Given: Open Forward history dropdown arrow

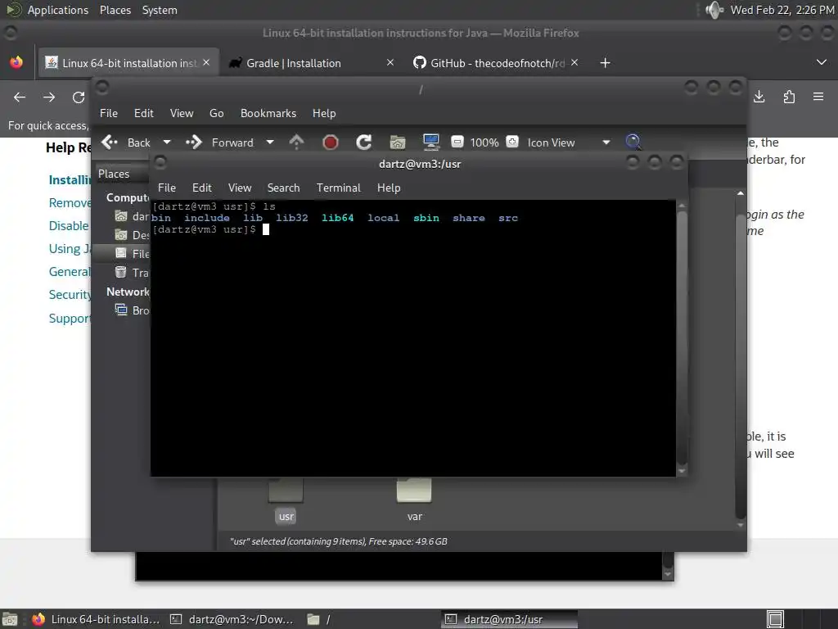Looking at the screenshot, I should 270,143.
